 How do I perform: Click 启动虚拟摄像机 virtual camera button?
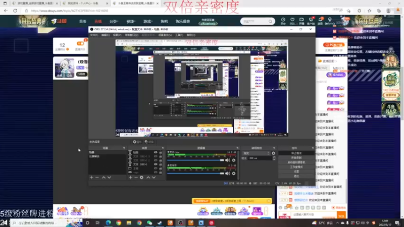(296, 162)
